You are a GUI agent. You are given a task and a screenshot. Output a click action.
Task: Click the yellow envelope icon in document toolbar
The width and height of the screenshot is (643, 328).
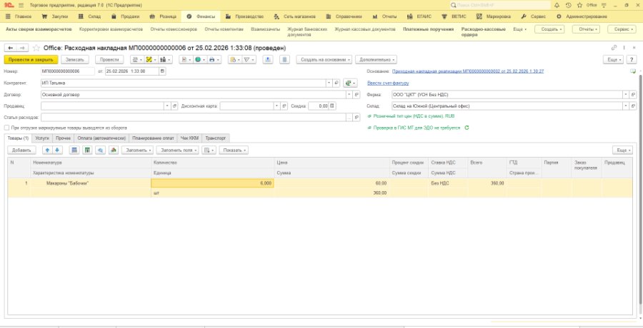(234, 60)
